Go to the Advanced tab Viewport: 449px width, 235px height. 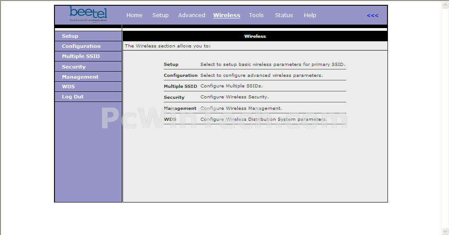point(192,15)
